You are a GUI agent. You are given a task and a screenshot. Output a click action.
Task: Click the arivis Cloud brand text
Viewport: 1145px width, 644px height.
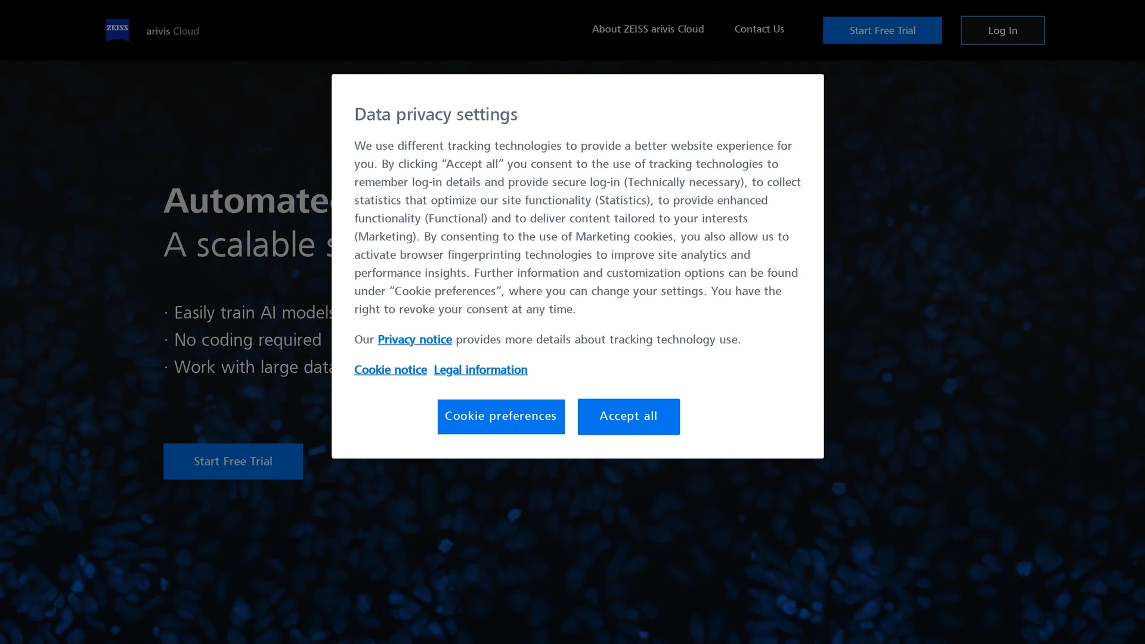173,31
